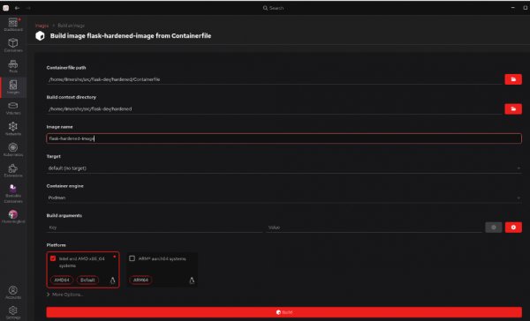The height and width of the screenshot is (321, 530).
Task: Click the AMD64 tag badge
Action: pyautogui.click(x=62, y=280)
